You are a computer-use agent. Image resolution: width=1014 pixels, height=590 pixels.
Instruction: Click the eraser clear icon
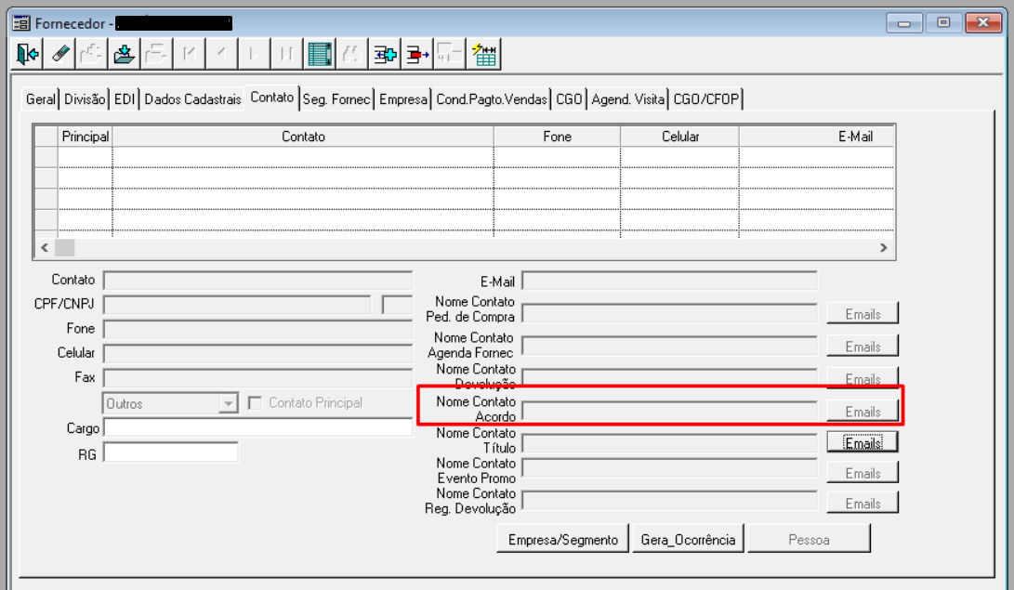[x=59, y=54]
